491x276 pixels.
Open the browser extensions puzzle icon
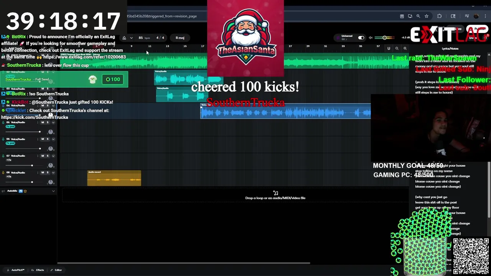[440, 16]
